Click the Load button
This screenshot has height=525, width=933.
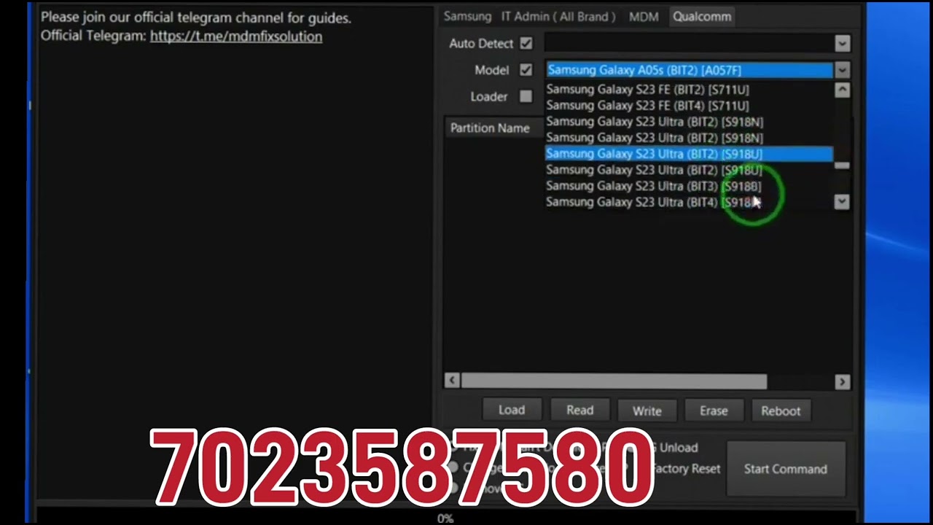(x=512, y=411)
